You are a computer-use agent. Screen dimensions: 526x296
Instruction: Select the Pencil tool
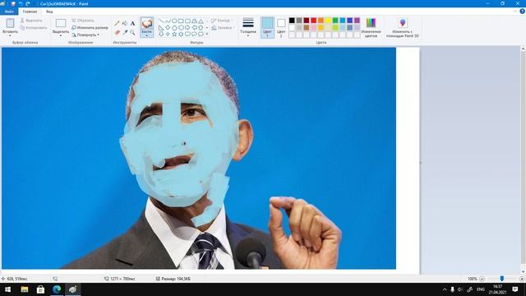(117, 23)
